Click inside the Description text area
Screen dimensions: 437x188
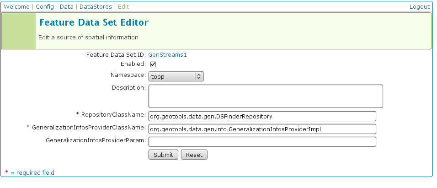(266, 96)
